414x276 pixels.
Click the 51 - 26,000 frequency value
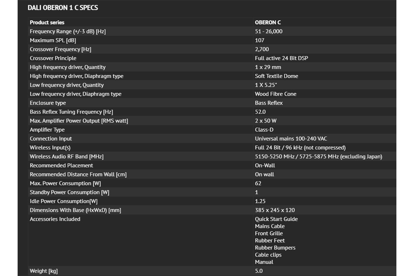[269, 31]
